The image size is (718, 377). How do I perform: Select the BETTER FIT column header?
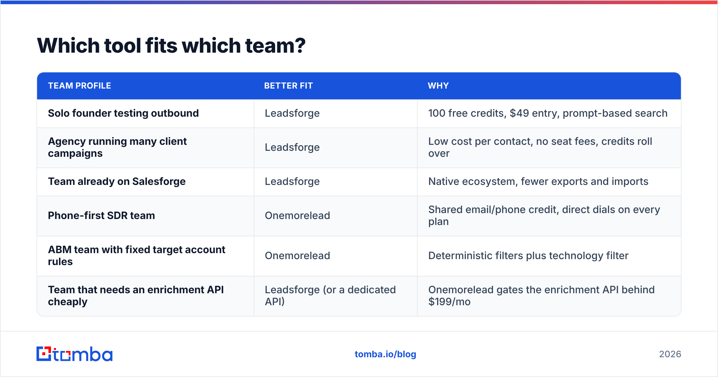(x=288, y=86)
